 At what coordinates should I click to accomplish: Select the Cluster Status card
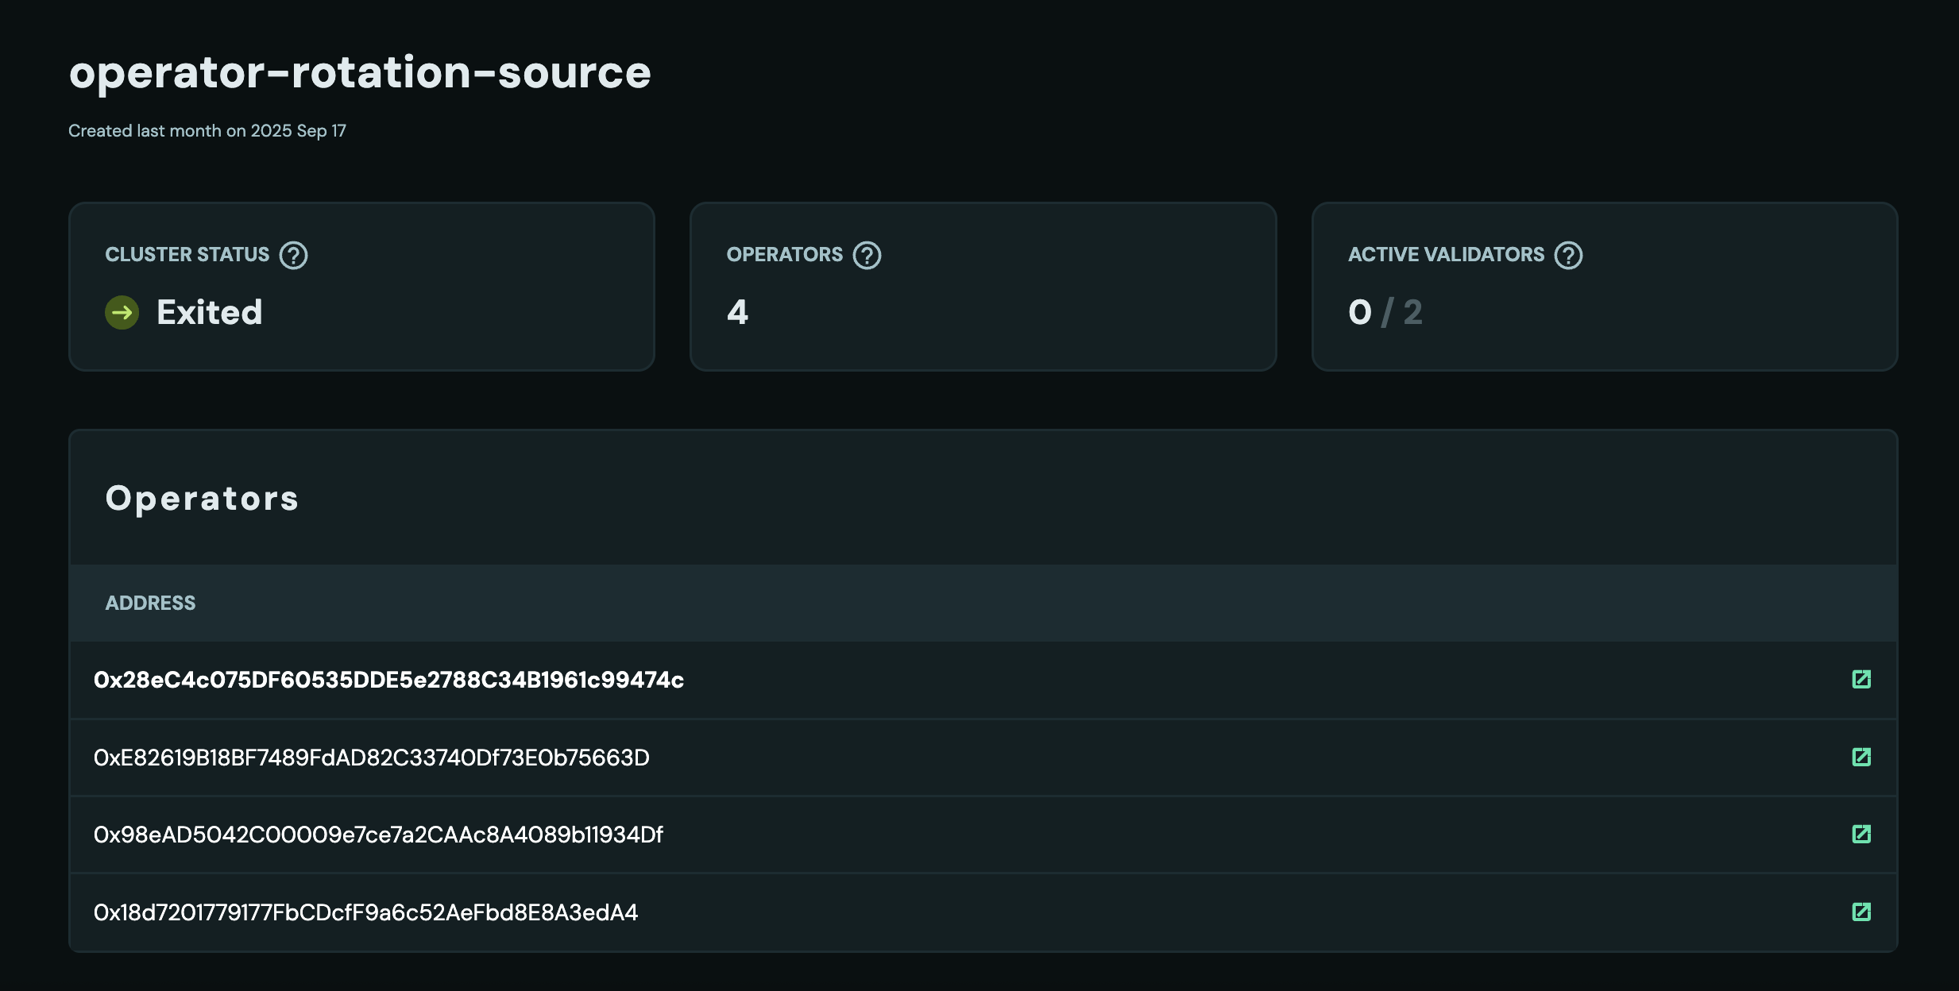click(x=362, y=286)
